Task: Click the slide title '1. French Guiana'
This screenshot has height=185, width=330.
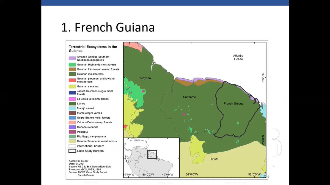Action: point(108,28)
